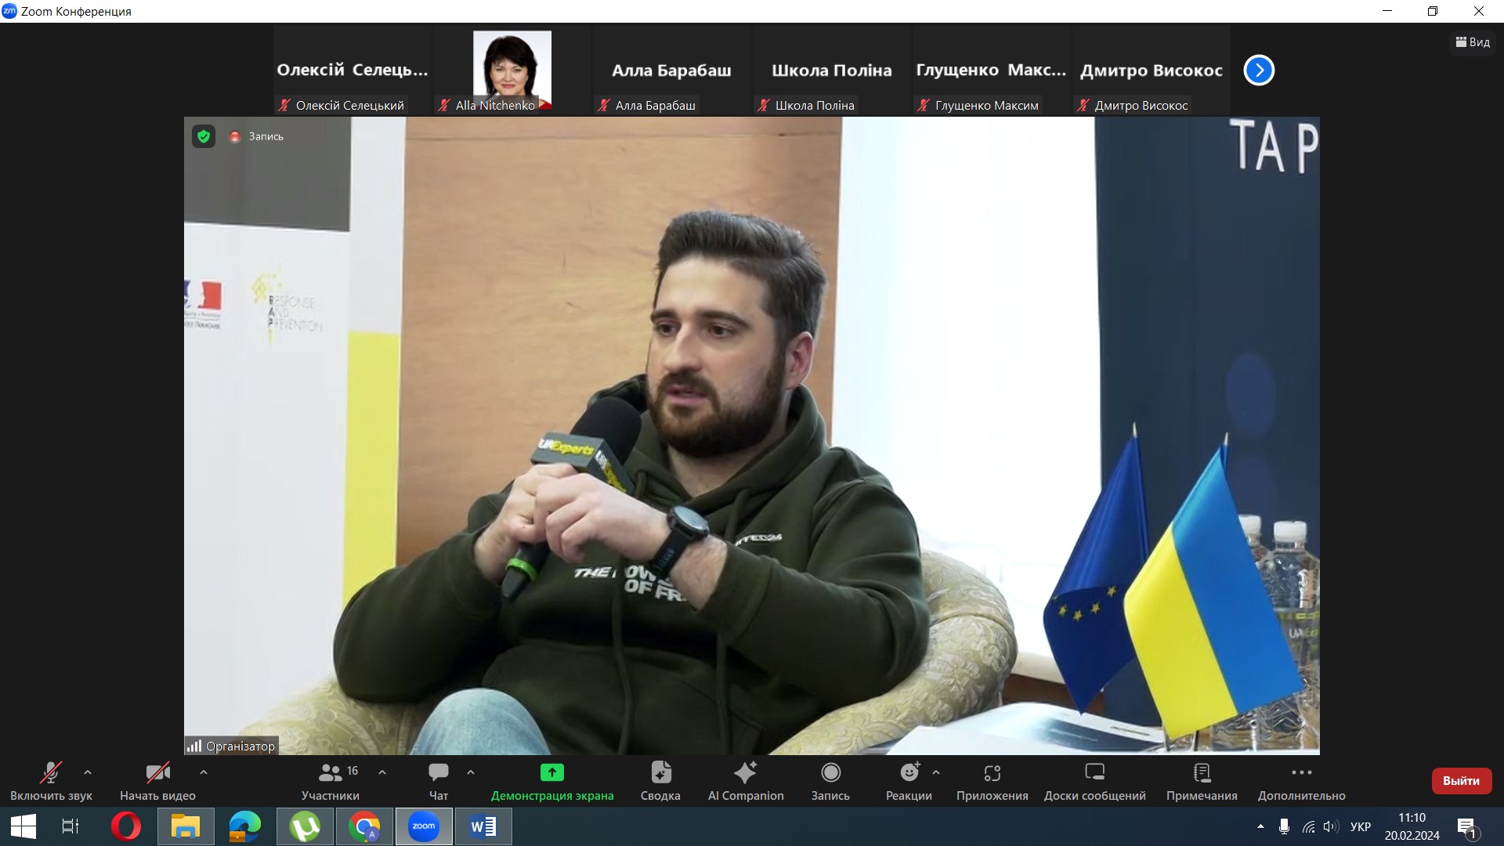Open Дополнительно more options menu
Screen dimensions: 1504x846
(1301, 781)
